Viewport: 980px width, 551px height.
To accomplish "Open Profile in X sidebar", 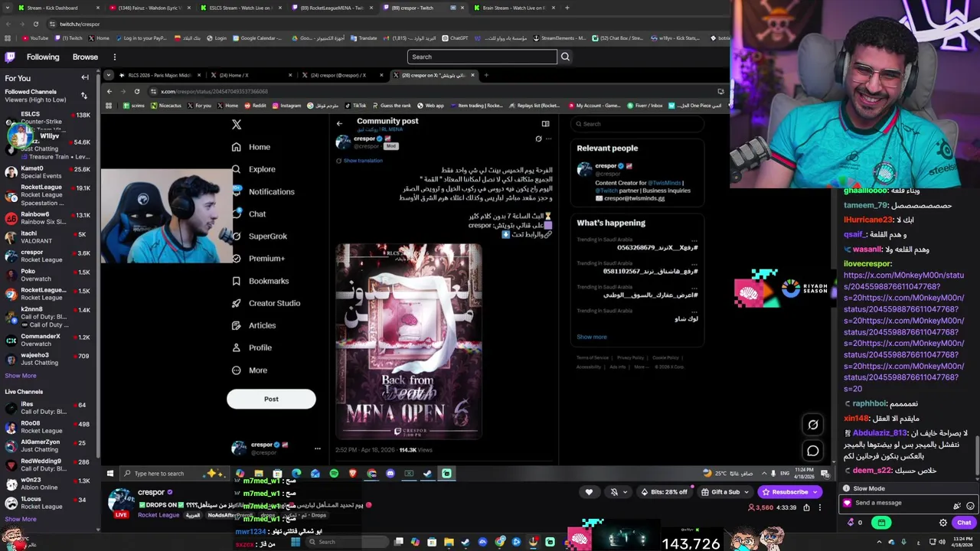I will pyautogui.click(x=252, y=347).
